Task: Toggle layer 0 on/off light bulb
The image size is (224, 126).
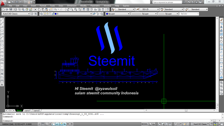Action: [x=45, y=14]
